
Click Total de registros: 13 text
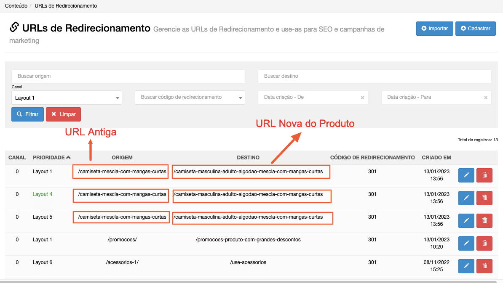[x=478, y=140]
